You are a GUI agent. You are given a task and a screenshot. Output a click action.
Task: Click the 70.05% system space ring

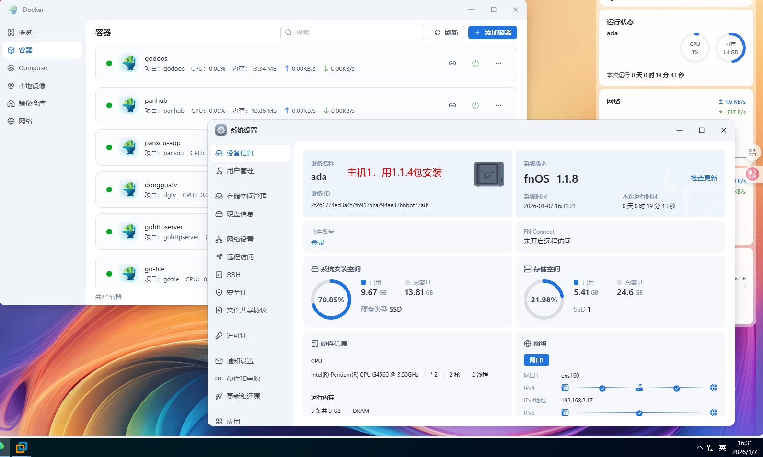(x=331, y=300)
